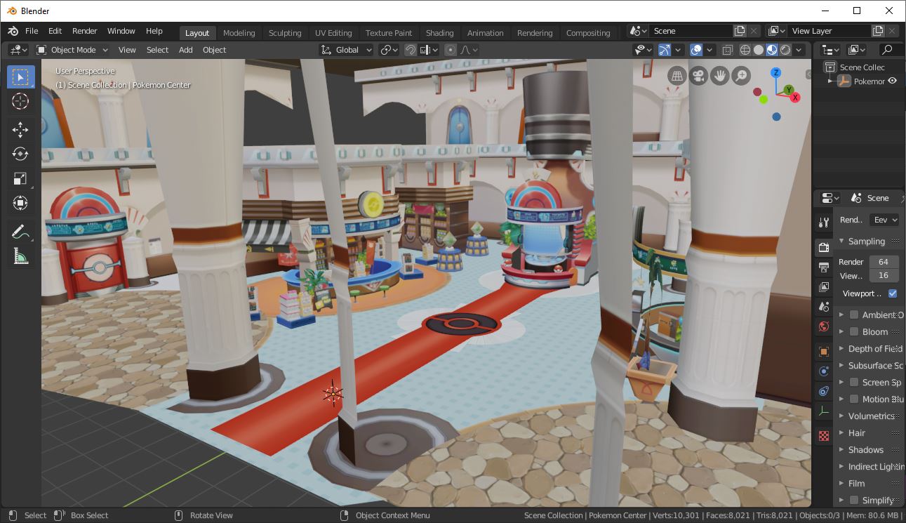Open View Layer properties tab

point(824,287)
